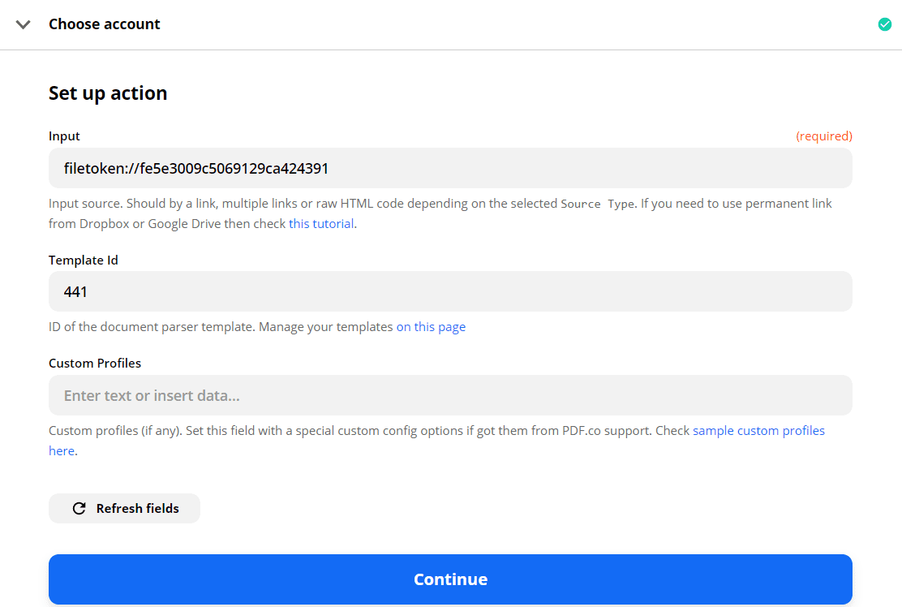Image resolution: width=902 pixels, height=607 pixels.
Task: Click the monospace 'Source Type' text
Action: (598, 204)
